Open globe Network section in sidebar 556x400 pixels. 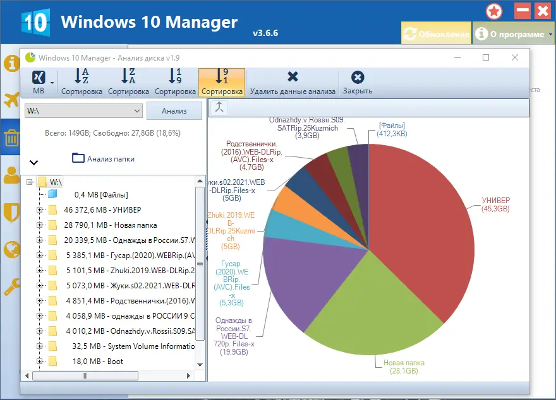point(11,250)
